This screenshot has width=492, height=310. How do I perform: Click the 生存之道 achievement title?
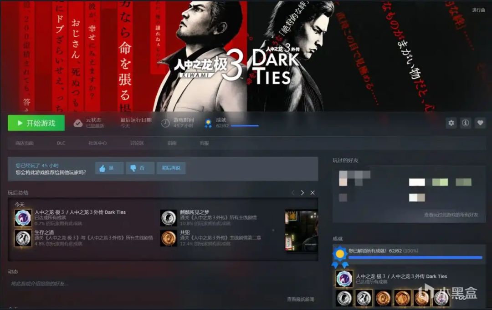coord(44,232)
